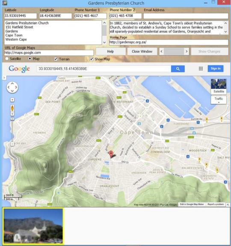Click the Show Changes button
The height and width of the screenshot is (246, 231).
coord(209,51)
